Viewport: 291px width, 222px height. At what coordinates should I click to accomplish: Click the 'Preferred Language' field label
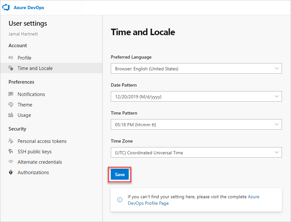pyautogui.click(x=131, y=57)
